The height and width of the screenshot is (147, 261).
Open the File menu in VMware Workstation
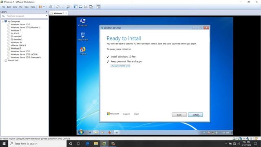(3, 7)
